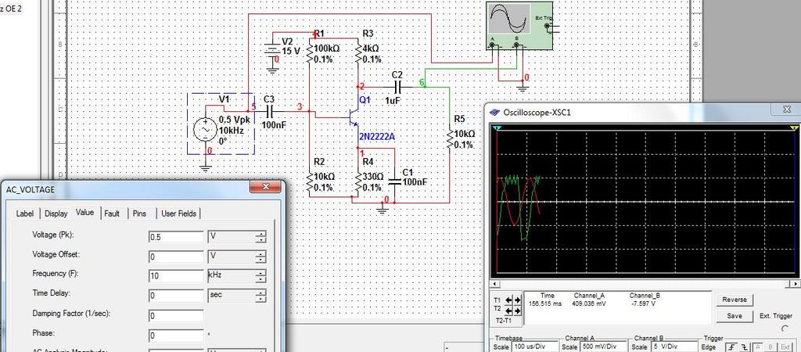Select resistor R2 10kΩ symbol

(x=310, y=182)
